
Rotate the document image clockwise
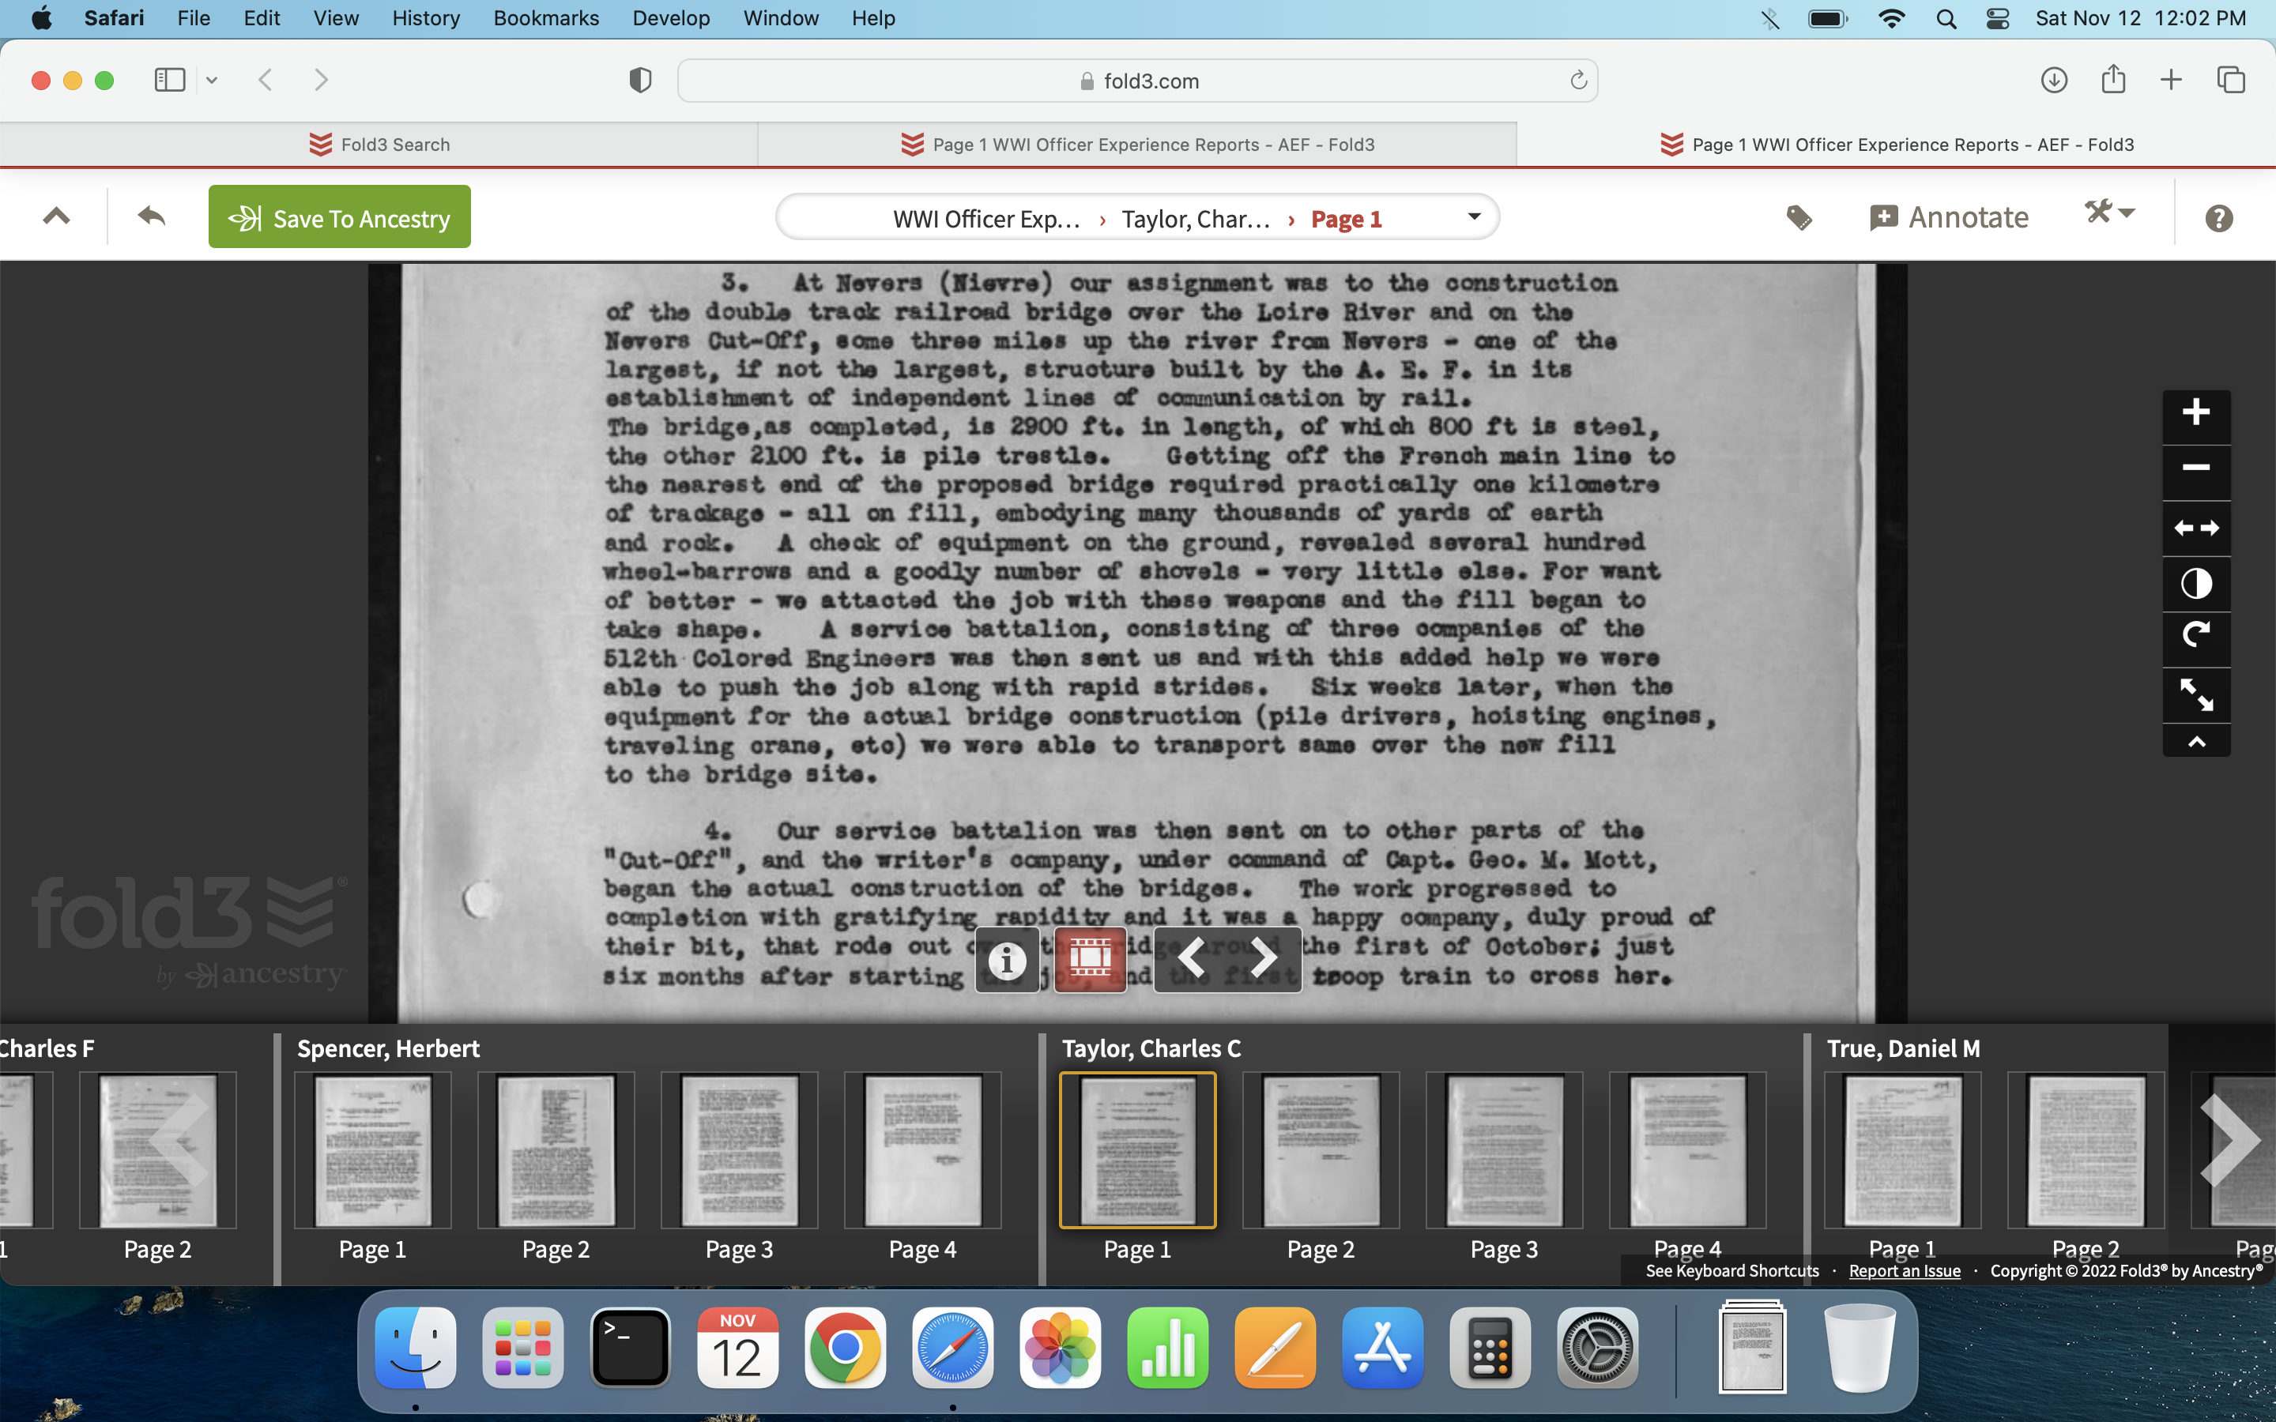click(2195, 637)
